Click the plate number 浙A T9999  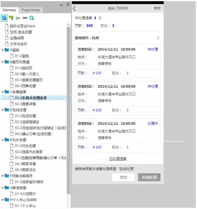tap(118, 8)
